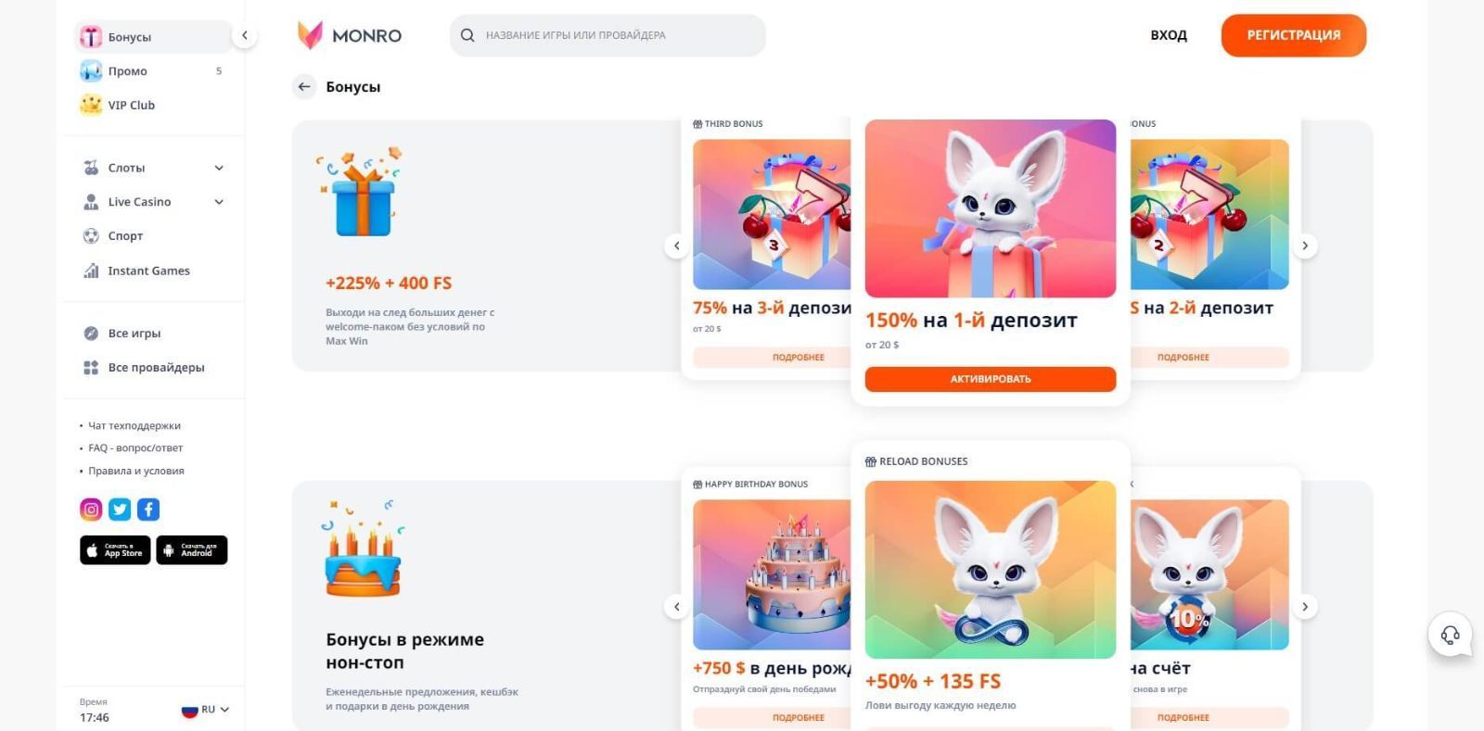
Task: Open the Facebook social link icon
Action: pos(148,510)
